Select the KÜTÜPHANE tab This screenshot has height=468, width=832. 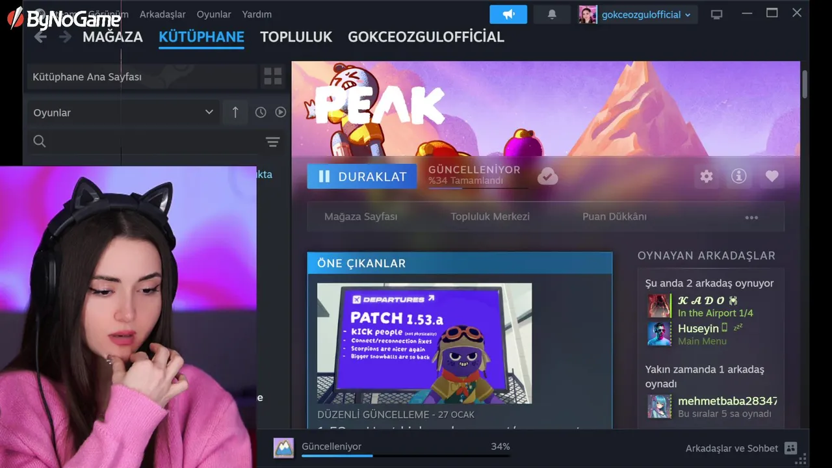pyautogui.click(x=201, y=37)
